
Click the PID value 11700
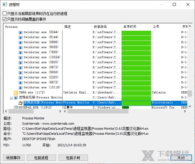coord(27,145)
